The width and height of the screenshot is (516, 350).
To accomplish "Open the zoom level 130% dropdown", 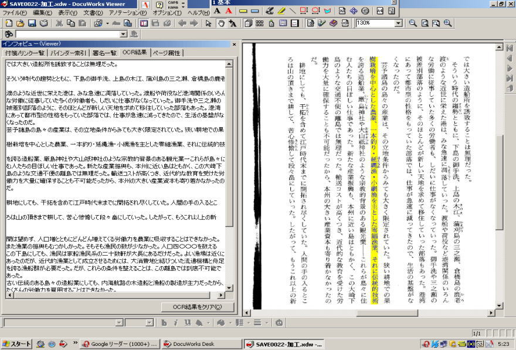I will (398, 23).
